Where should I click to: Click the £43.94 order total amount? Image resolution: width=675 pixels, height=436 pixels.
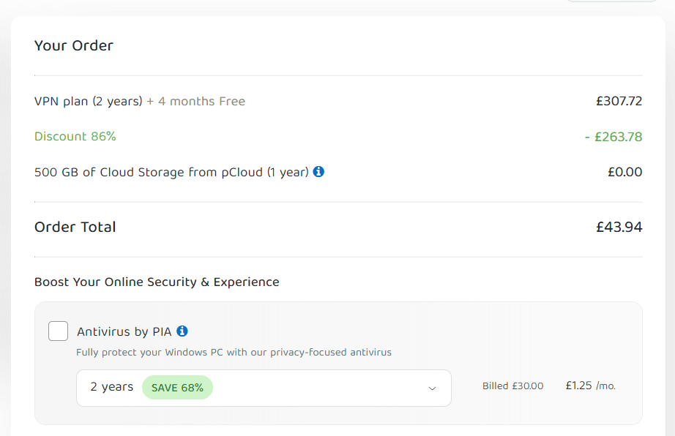[619, 227]
